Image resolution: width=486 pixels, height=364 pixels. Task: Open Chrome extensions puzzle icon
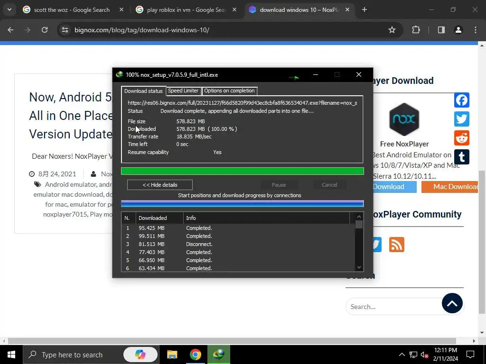click(x=416, y=30)
